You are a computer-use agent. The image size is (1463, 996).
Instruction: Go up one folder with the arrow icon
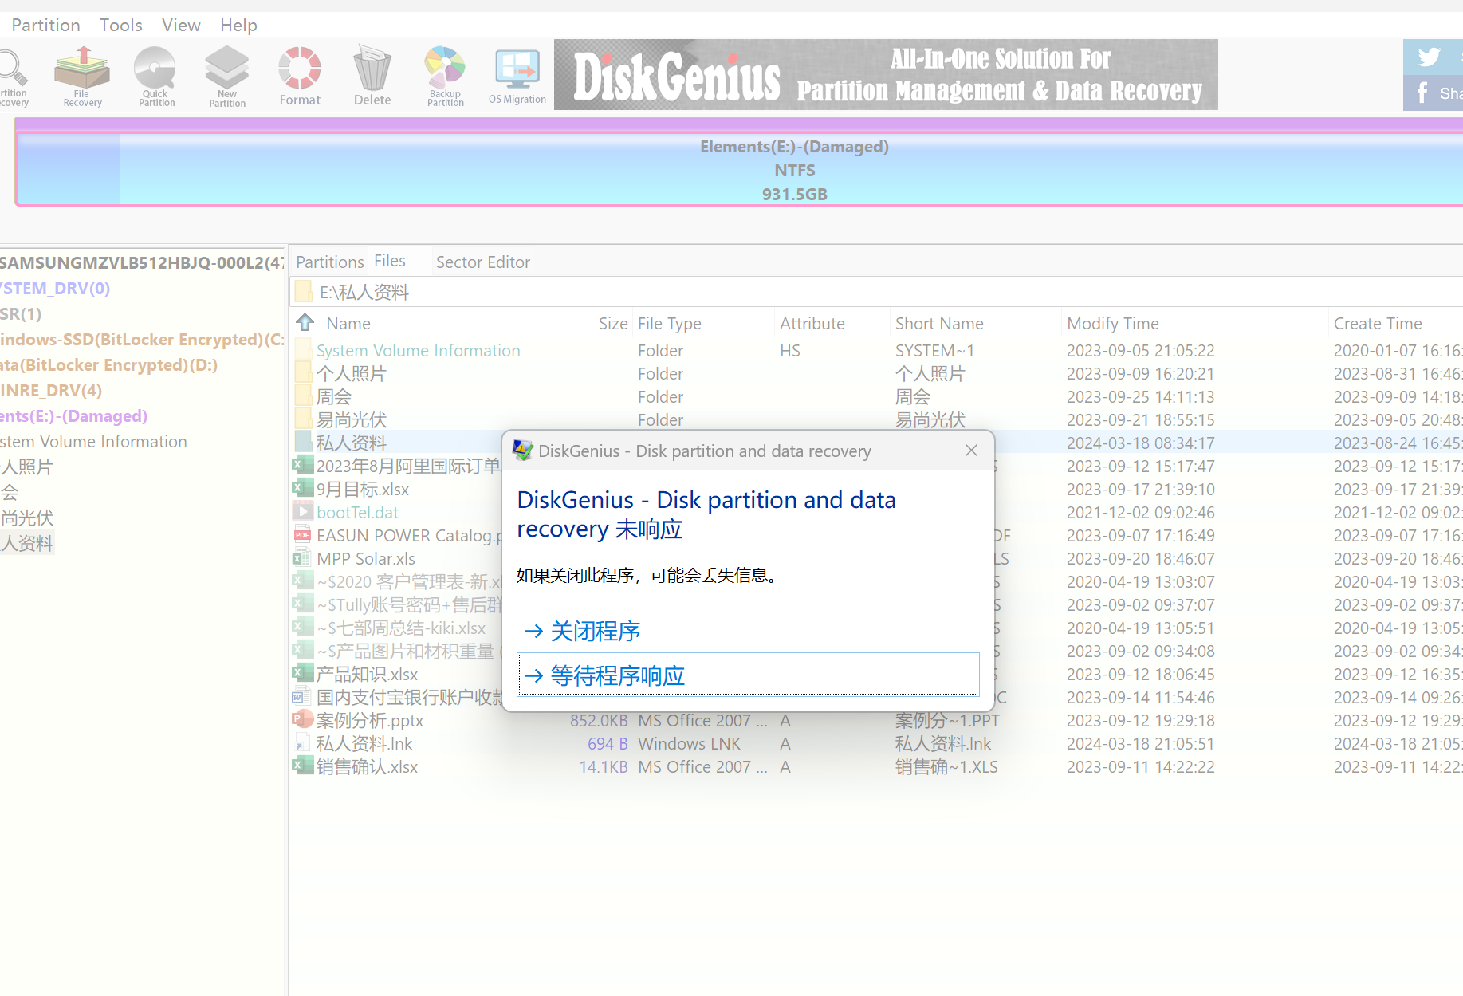click(305, 323)
